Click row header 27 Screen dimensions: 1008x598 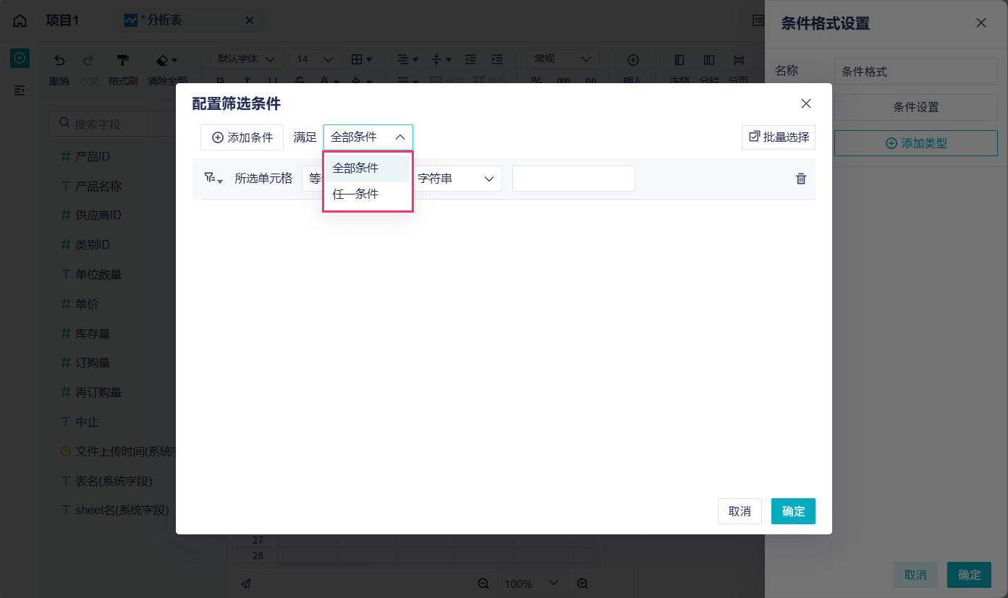(x=258, y=540)
